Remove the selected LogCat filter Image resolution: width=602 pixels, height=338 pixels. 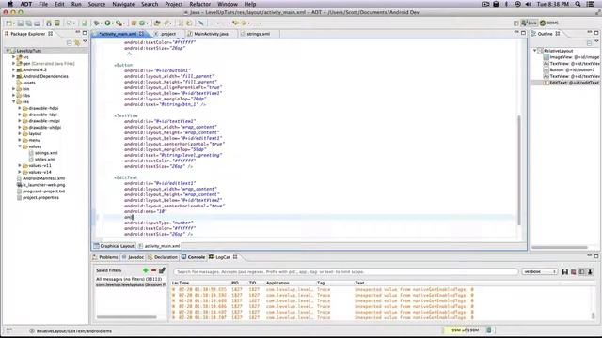coord(153,270)
